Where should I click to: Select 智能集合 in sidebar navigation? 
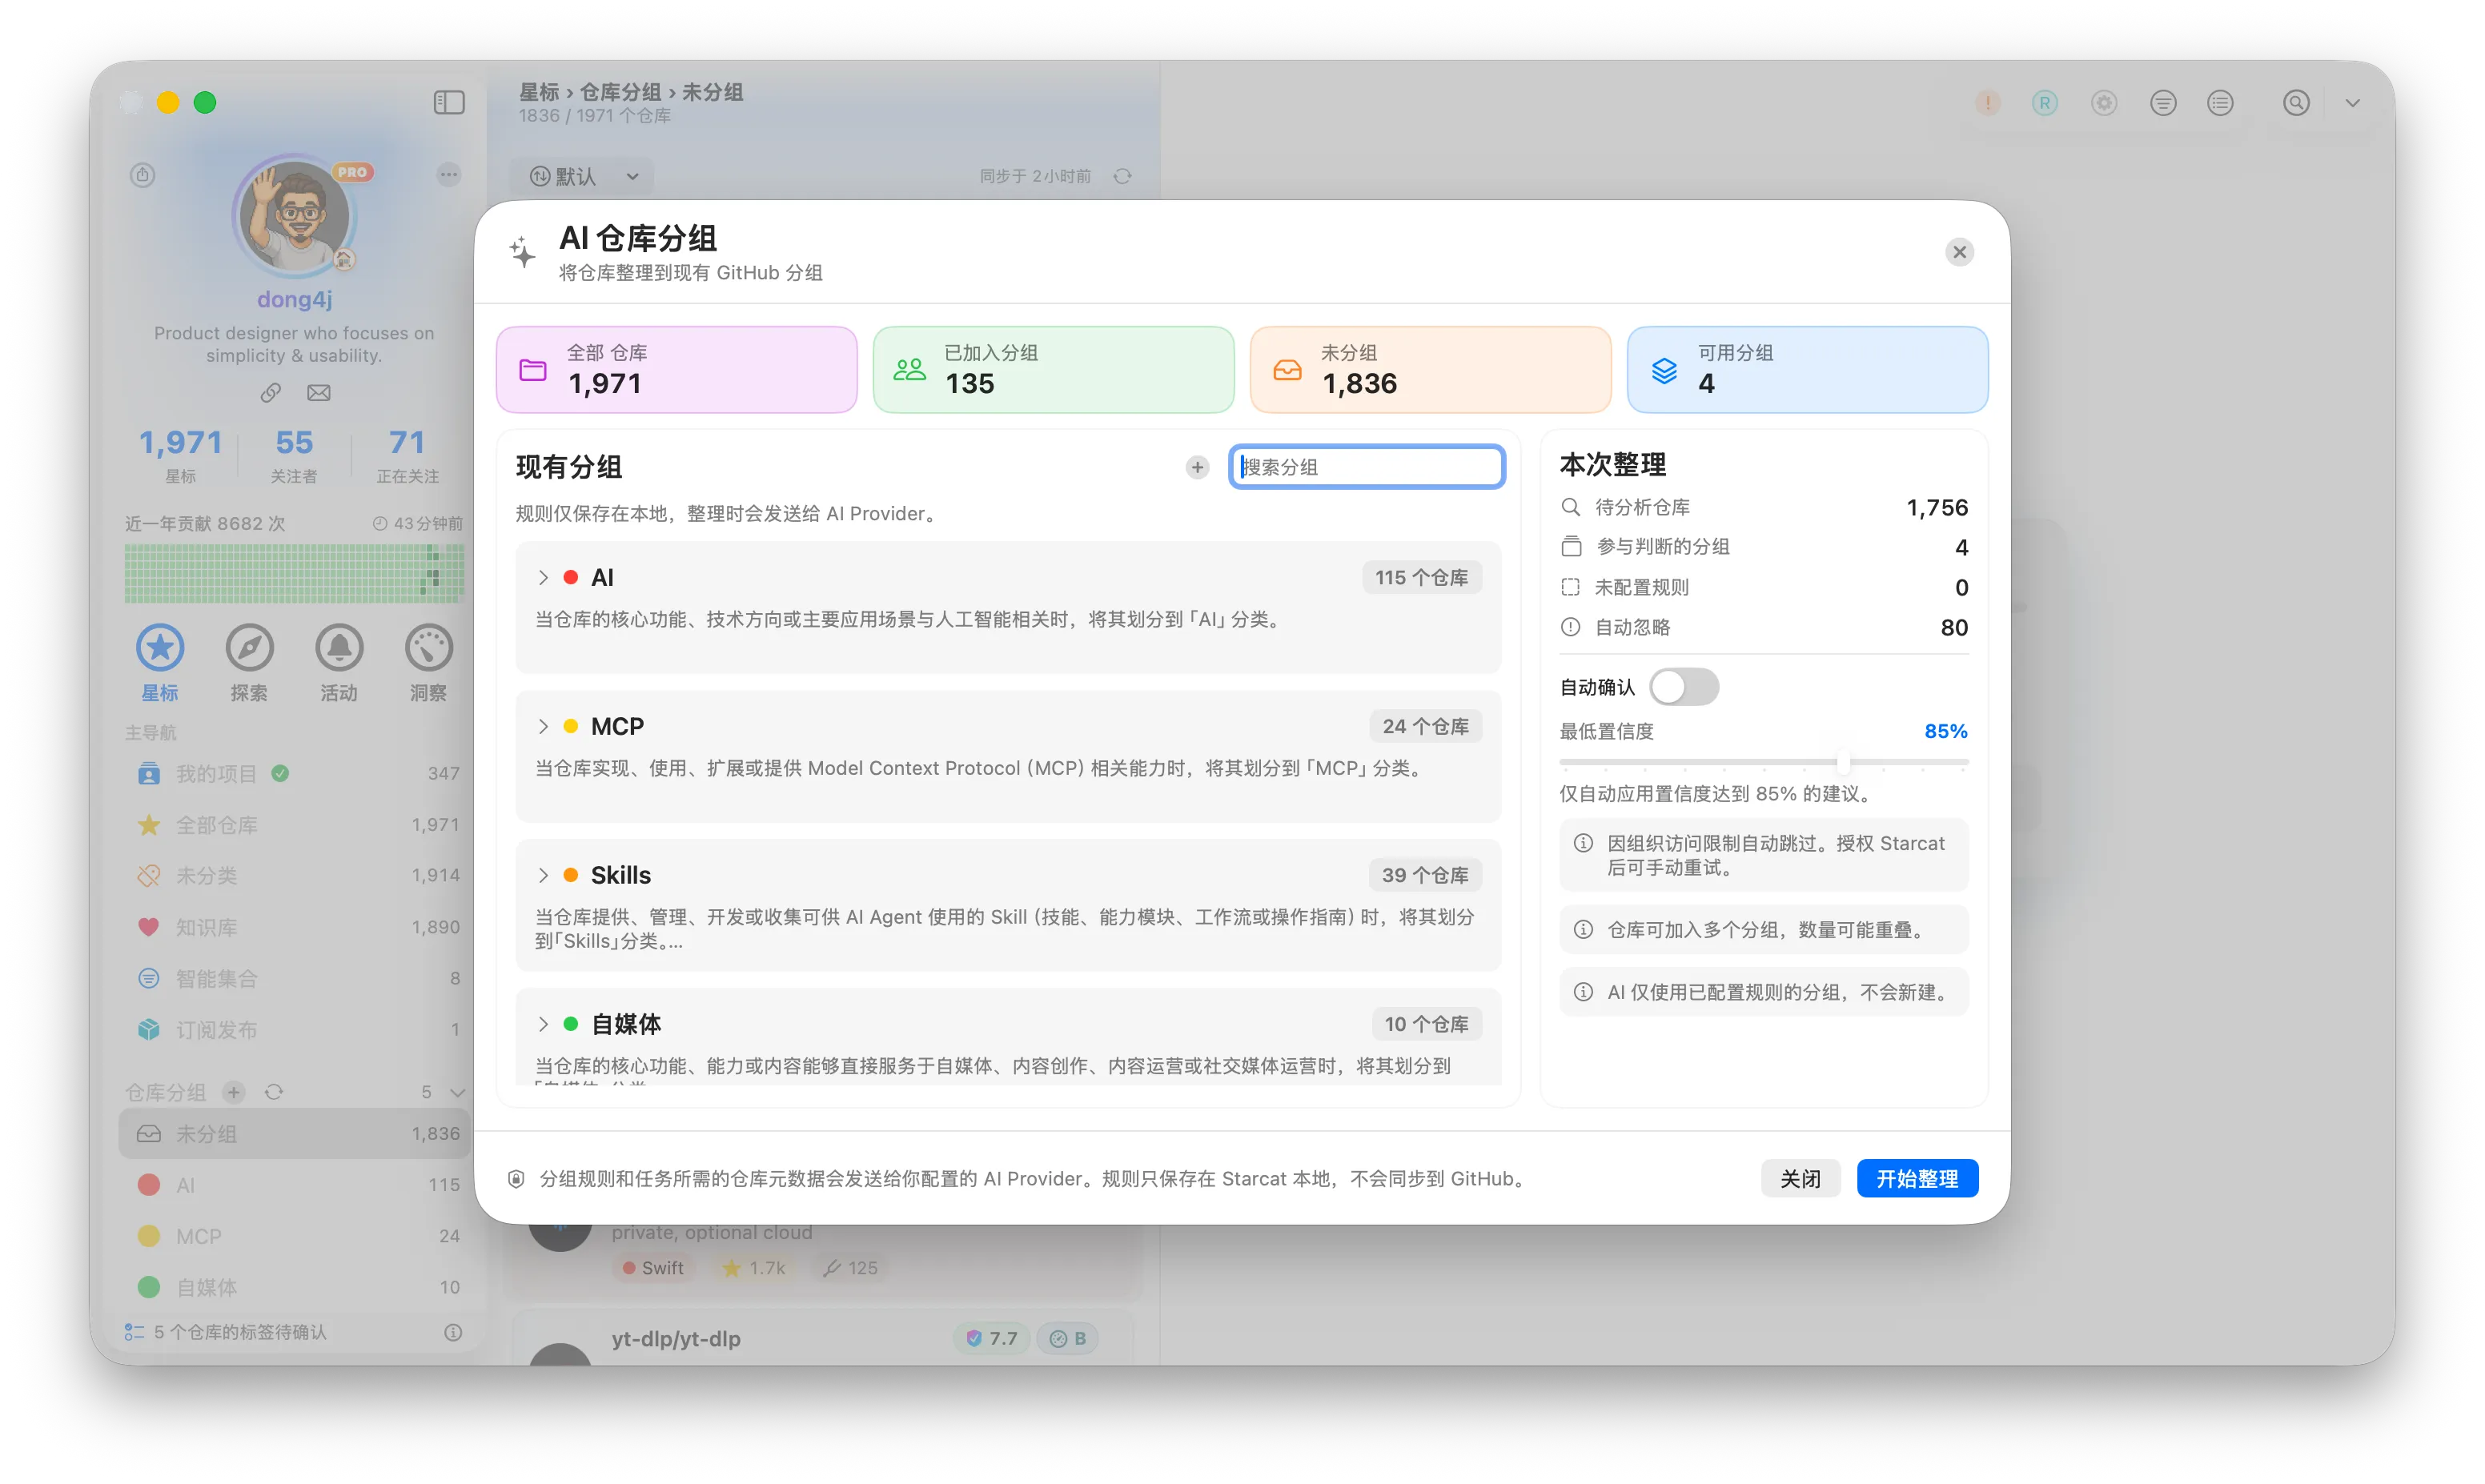(x=295, y=978)
